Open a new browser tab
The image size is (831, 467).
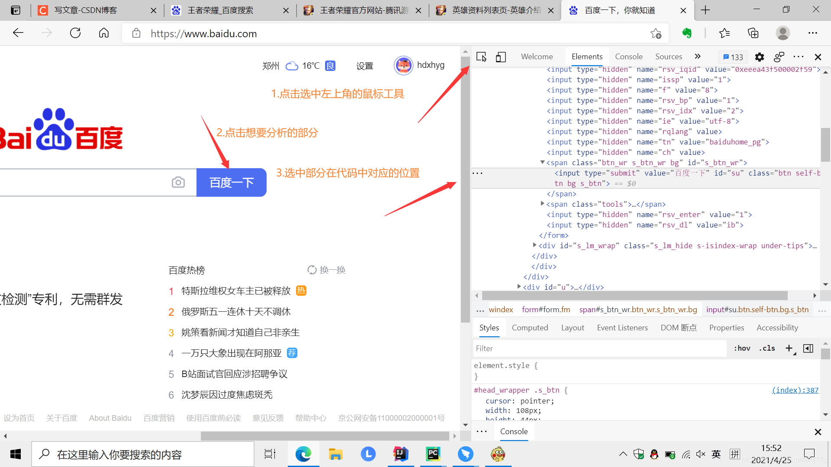[705, 10]
